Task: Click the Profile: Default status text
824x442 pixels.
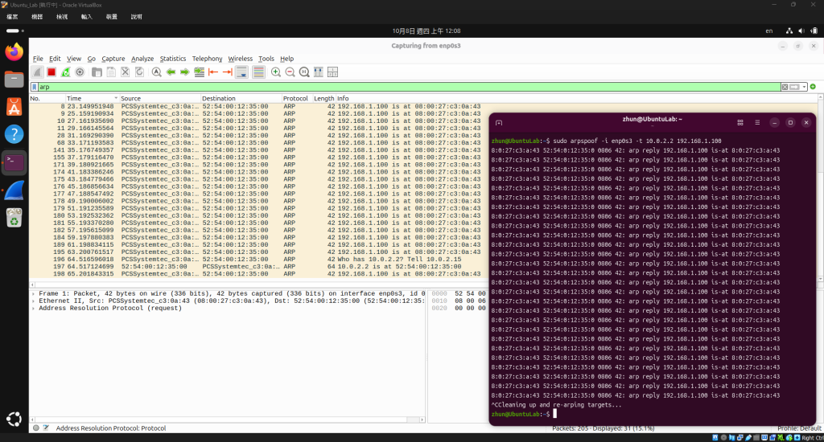Action: pos(799,429)
